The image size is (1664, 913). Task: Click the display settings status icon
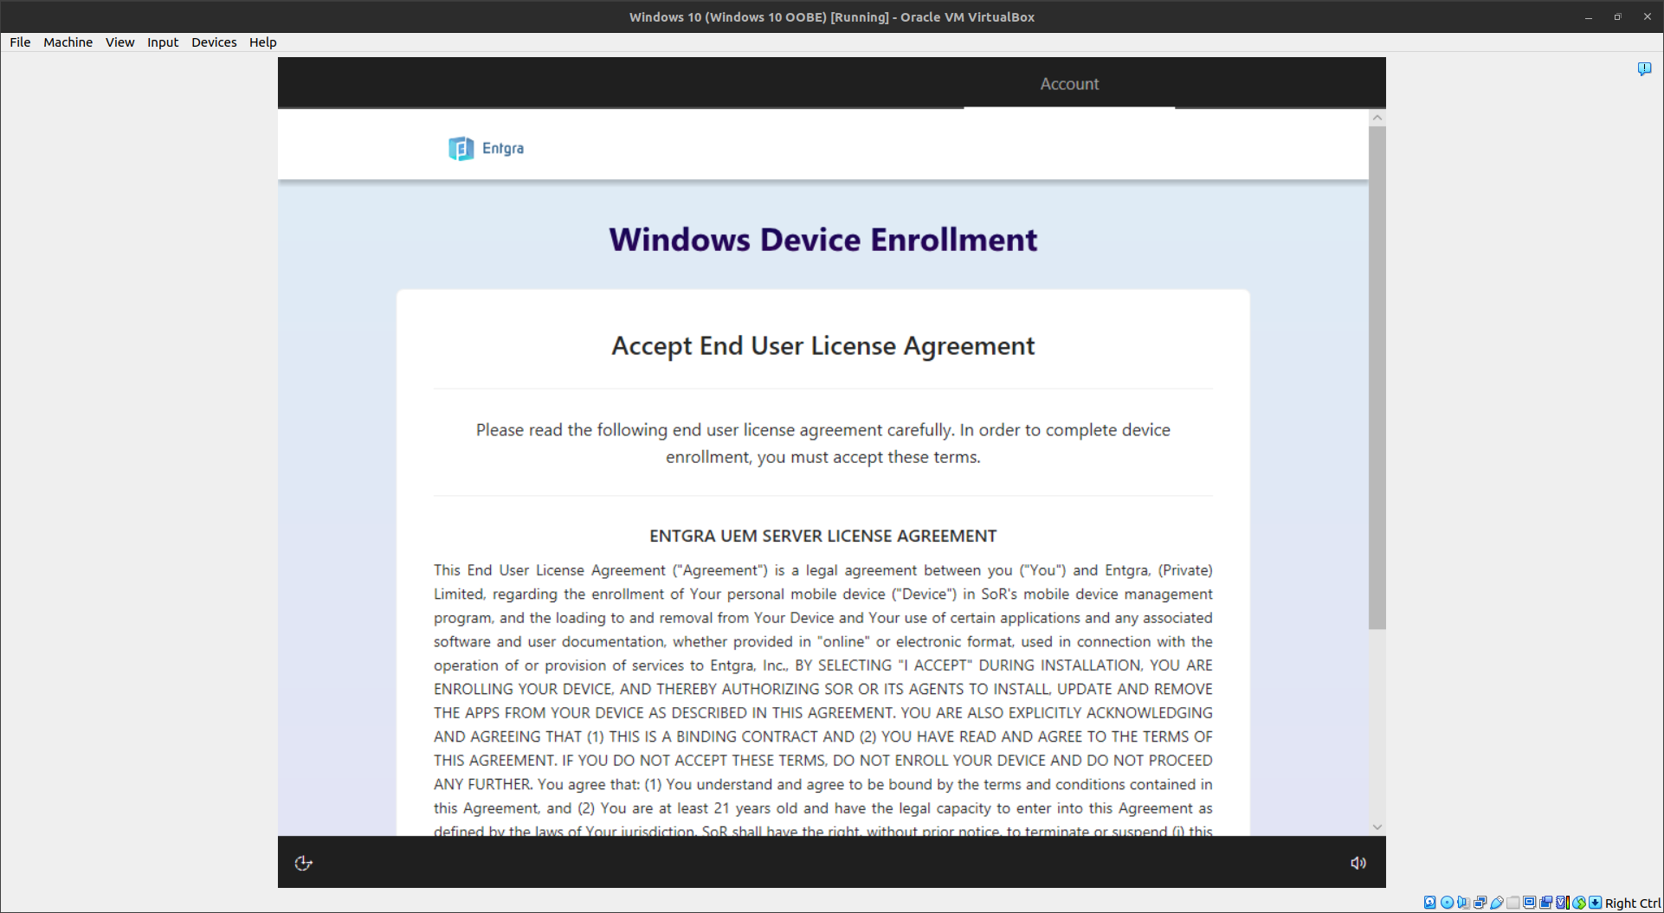tap(1530, 903)
